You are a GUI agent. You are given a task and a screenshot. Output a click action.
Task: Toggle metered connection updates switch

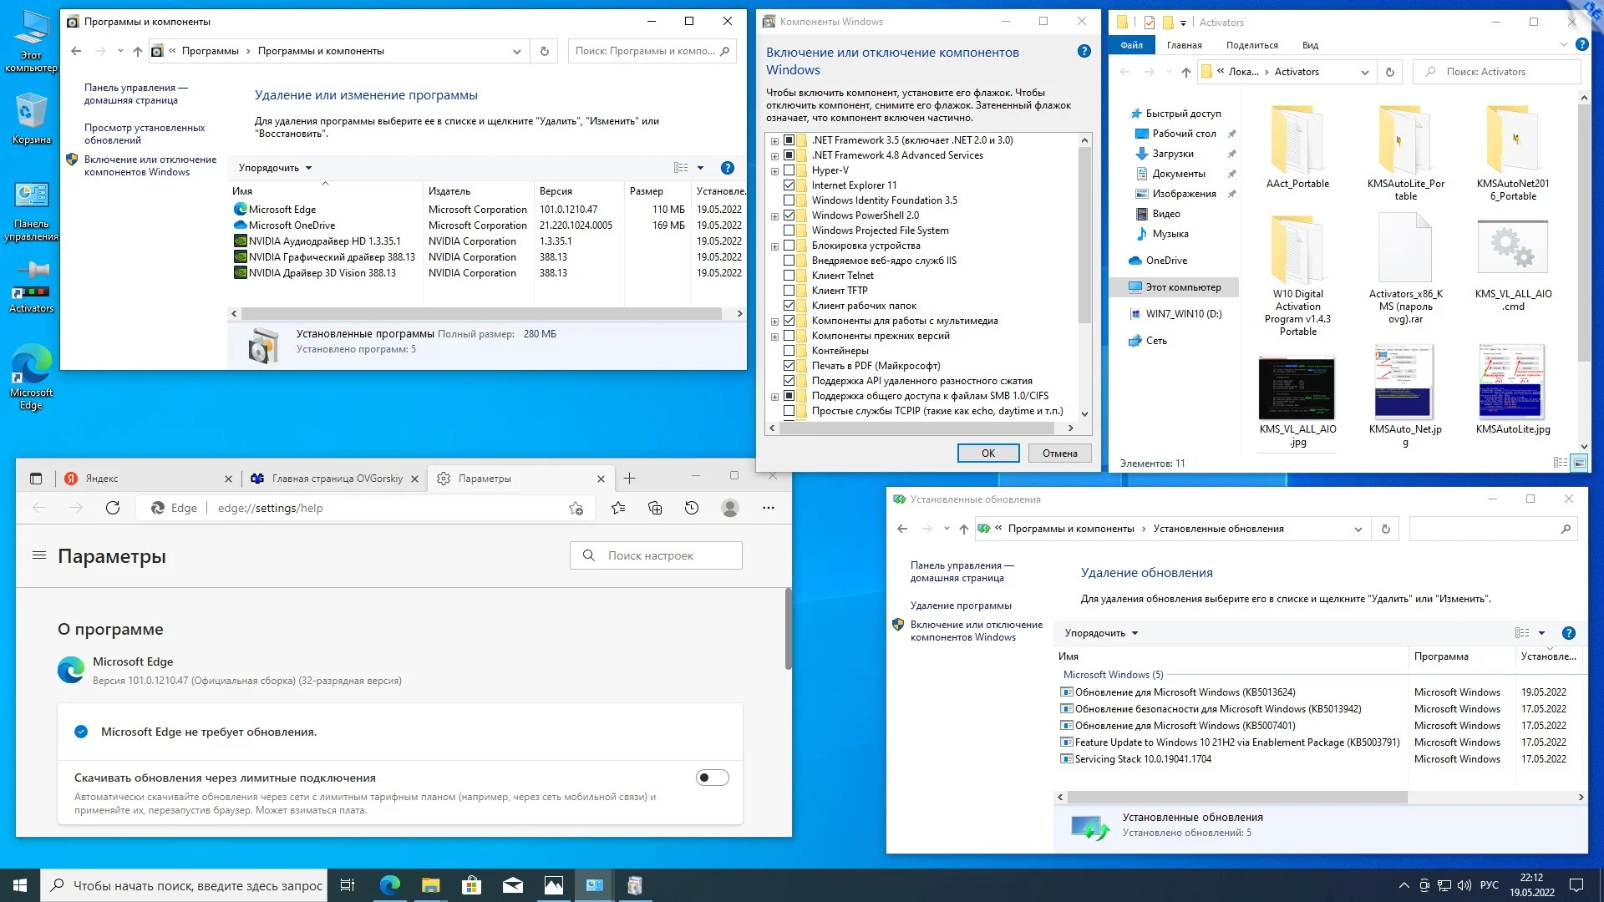click(712, 778)
